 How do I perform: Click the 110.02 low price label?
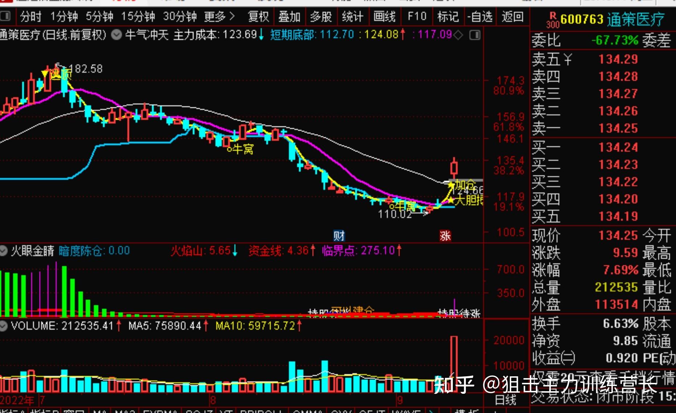click(395, 214)
